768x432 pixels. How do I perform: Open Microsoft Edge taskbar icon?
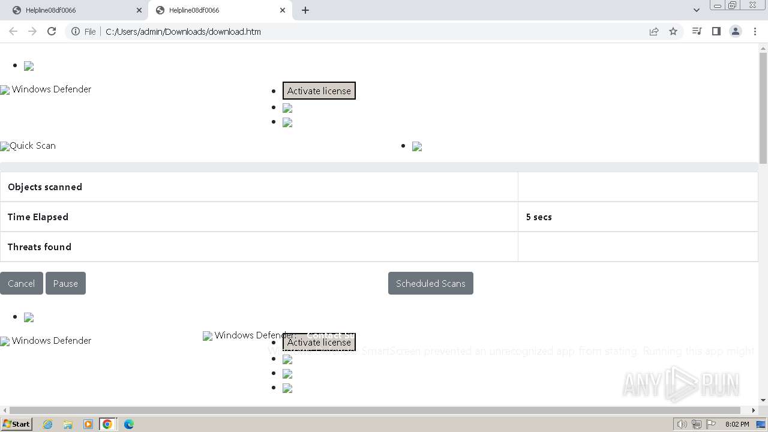pos(128,424)
